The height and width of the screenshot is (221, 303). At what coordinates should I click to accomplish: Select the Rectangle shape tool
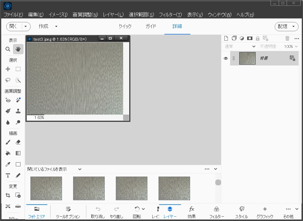18,164
